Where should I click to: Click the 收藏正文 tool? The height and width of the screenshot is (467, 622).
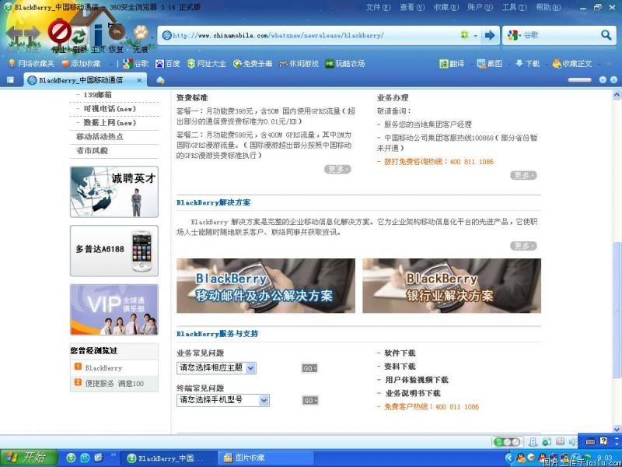pyautogui.click(x=572, y=64)
